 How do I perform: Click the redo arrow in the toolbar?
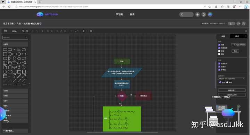tap(37, 31)
